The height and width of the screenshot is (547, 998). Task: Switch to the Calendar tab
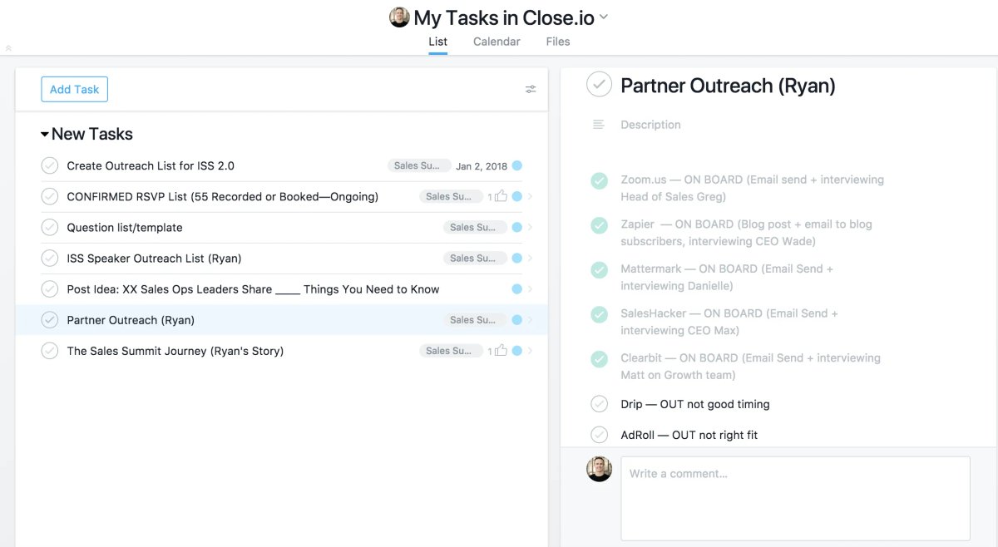(497, 42)
